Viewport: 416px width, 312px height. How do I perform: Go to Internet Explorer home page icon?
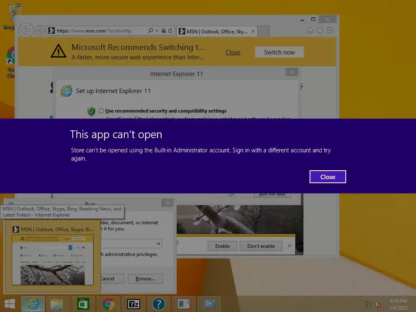(x=310, y=30)
